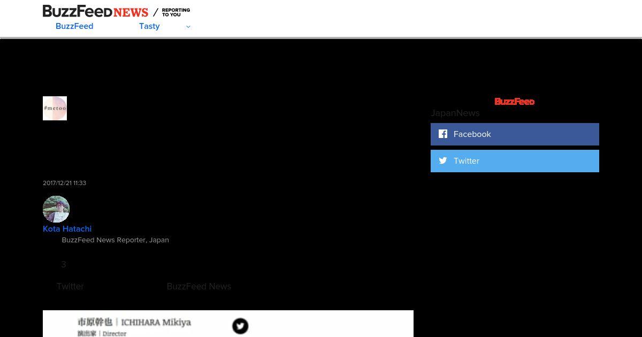642x337 pixels.
Task: Click the 2017/12/21 11:33 timestamp
Action: coord(64,183)
